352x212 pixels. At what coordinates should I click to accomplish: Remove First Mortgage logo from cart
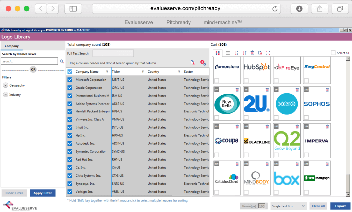327,164
